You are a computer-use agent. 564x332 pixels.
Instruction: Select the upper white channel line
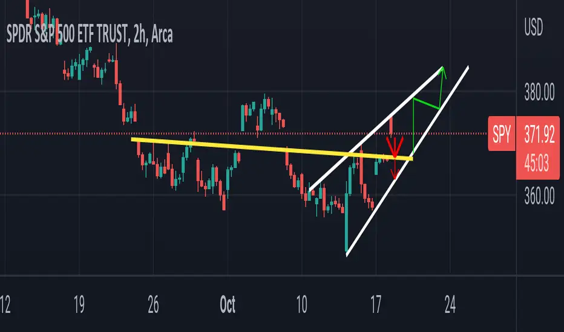tap(376, 129)
